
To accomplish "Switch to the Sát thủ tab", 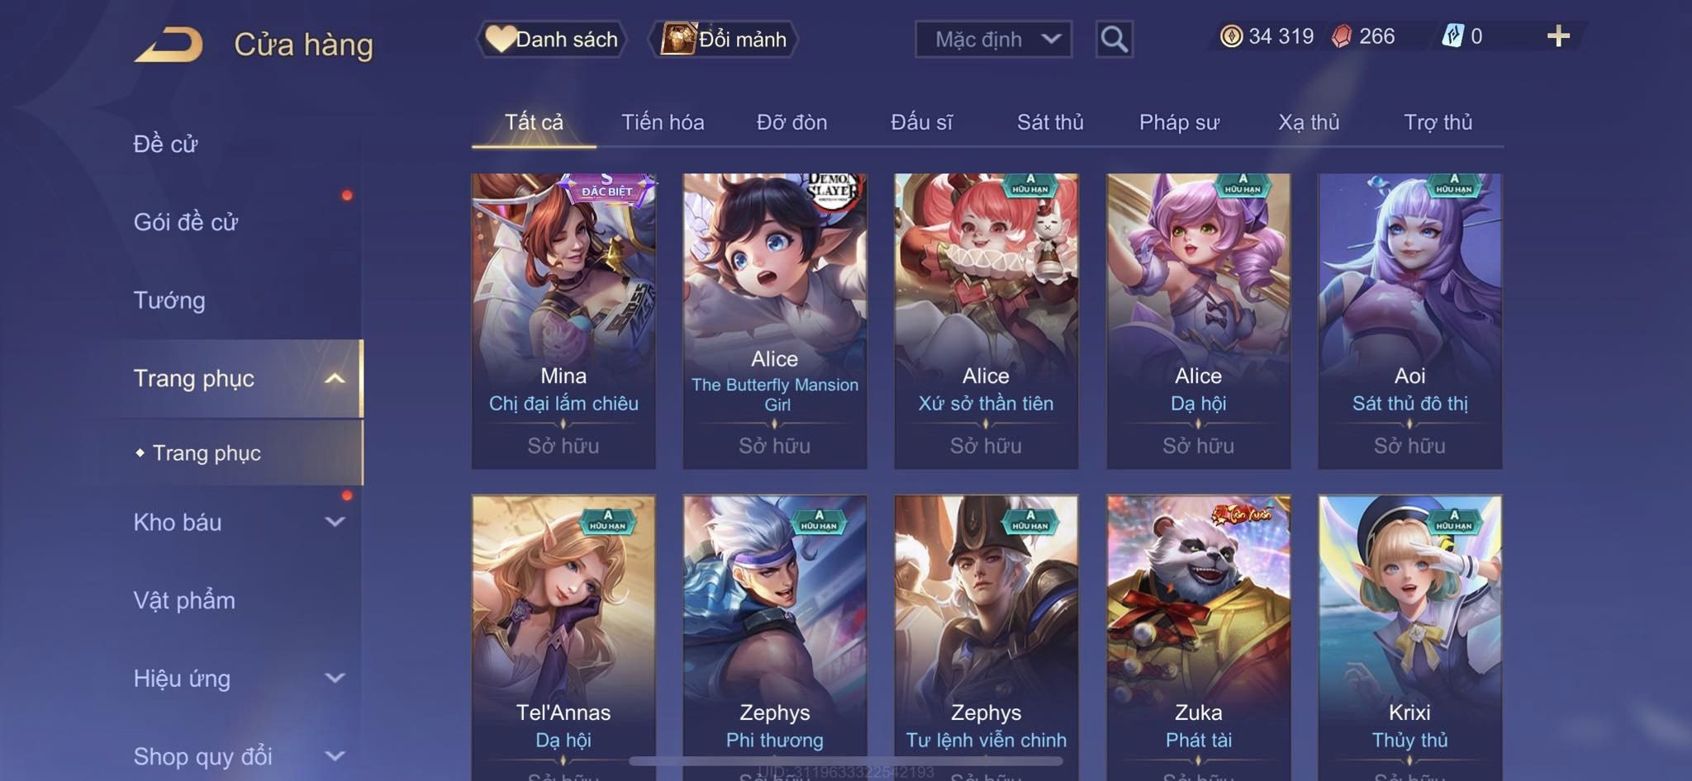I will [1050, 122].
